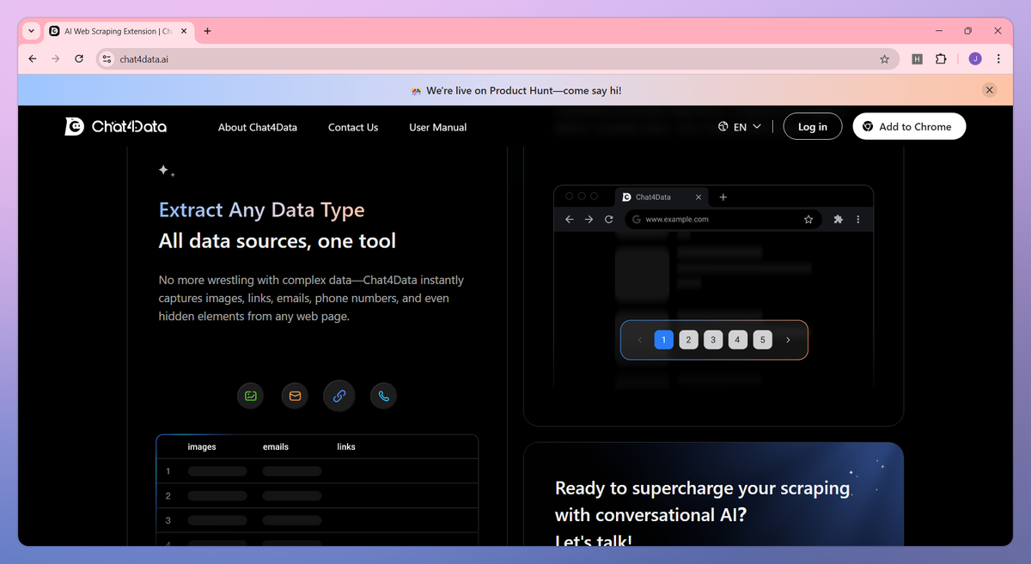Click the Log in button

pyautogui.click(x=813, y=126)
